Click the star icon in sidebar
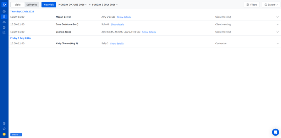Image resolution: width=281 pixels, height=138 pixels. [x=4, y=129]
